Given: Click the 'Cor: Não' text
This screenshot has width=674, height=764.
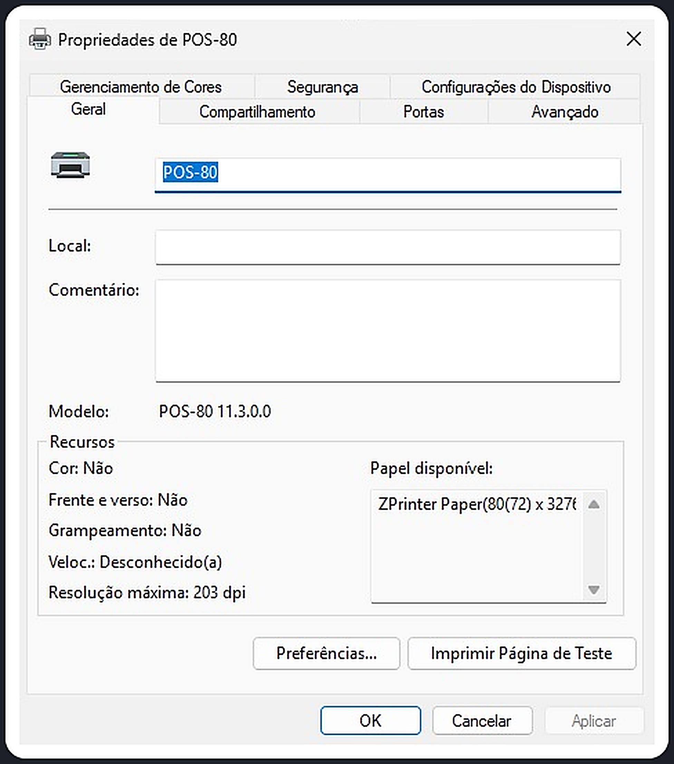Looking at the screenshot, I should (81, 468).
